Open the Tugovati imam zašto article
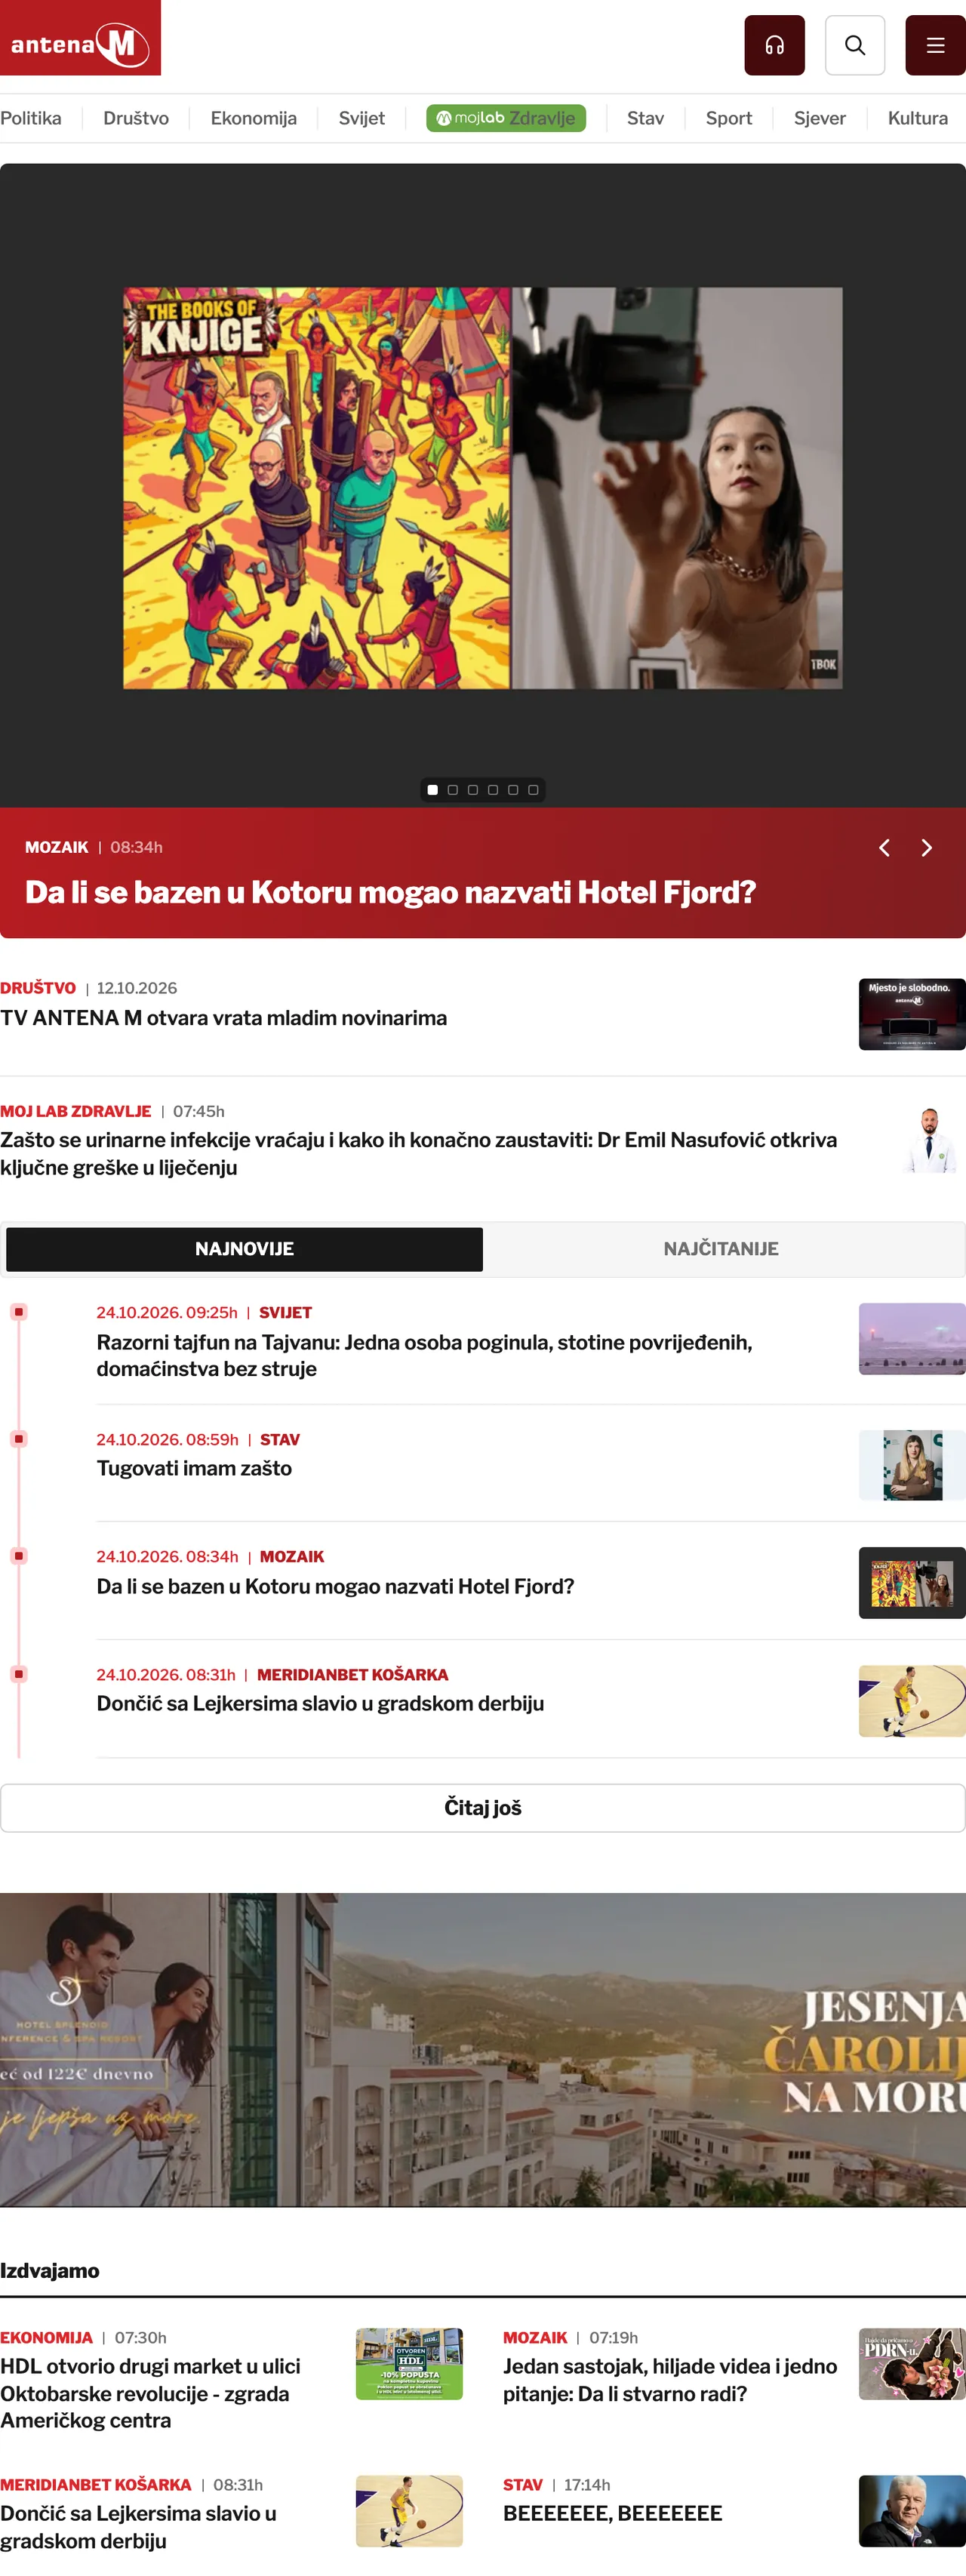Screen dimensions: 966x2576 pyautogui.click(x=194, y=1469)
